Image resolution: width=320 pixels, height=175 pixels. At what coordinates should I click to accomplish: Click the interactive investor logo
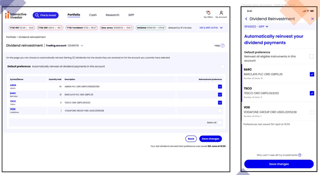pos(16,15)
